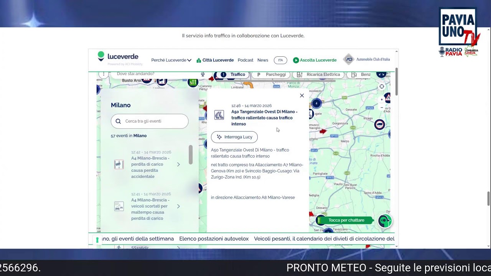
Task: Select the Traffico filter chip
Action: click(233, 74)
